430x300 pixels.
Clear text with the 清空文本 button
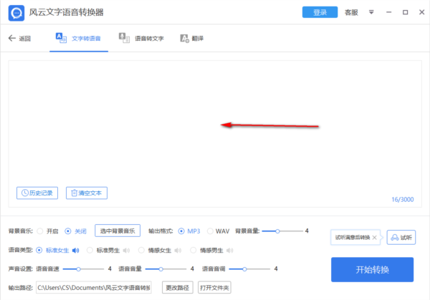point(87,193)
